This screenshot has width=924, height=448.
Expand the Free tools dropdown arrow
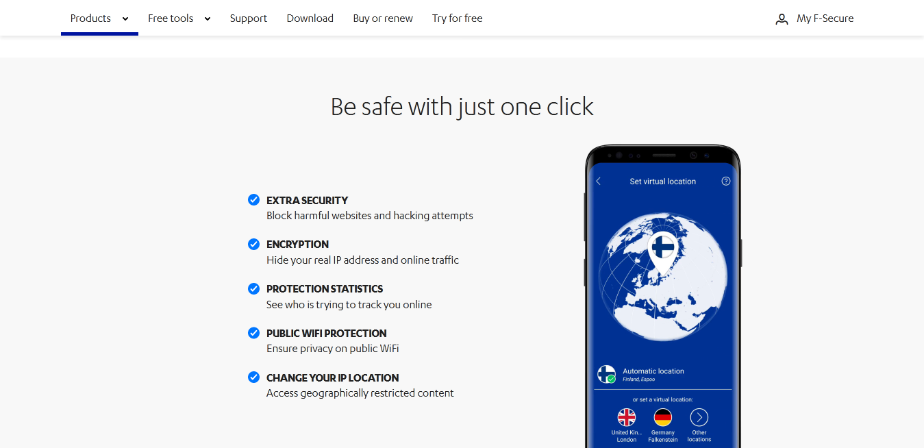[208, 19]
